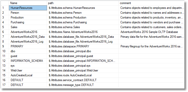Click the HumanResources name cell
188x92 pixels.
28,8
